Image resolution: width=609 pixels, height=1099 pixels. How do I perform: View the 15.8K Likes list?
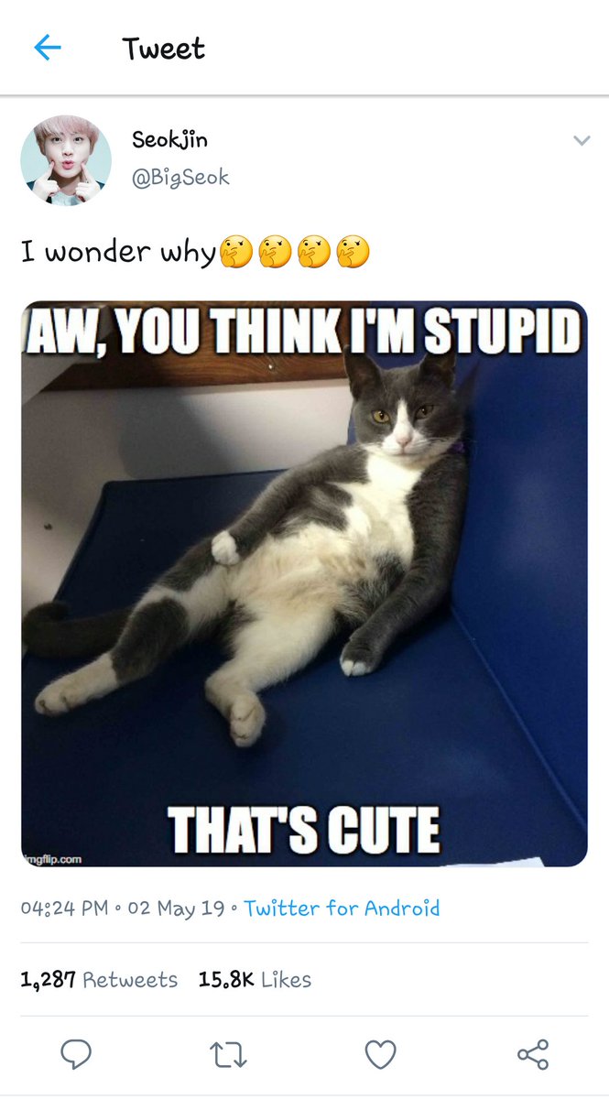[255, 980]
